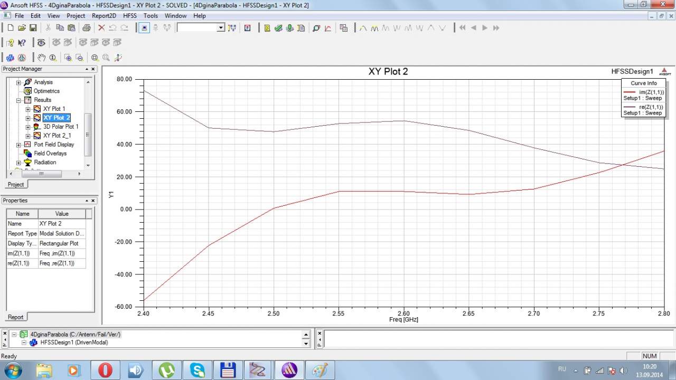Open the empty toolbar combo box dropdown
Viewport: 676px width, 380px height.
click(221, 28)
